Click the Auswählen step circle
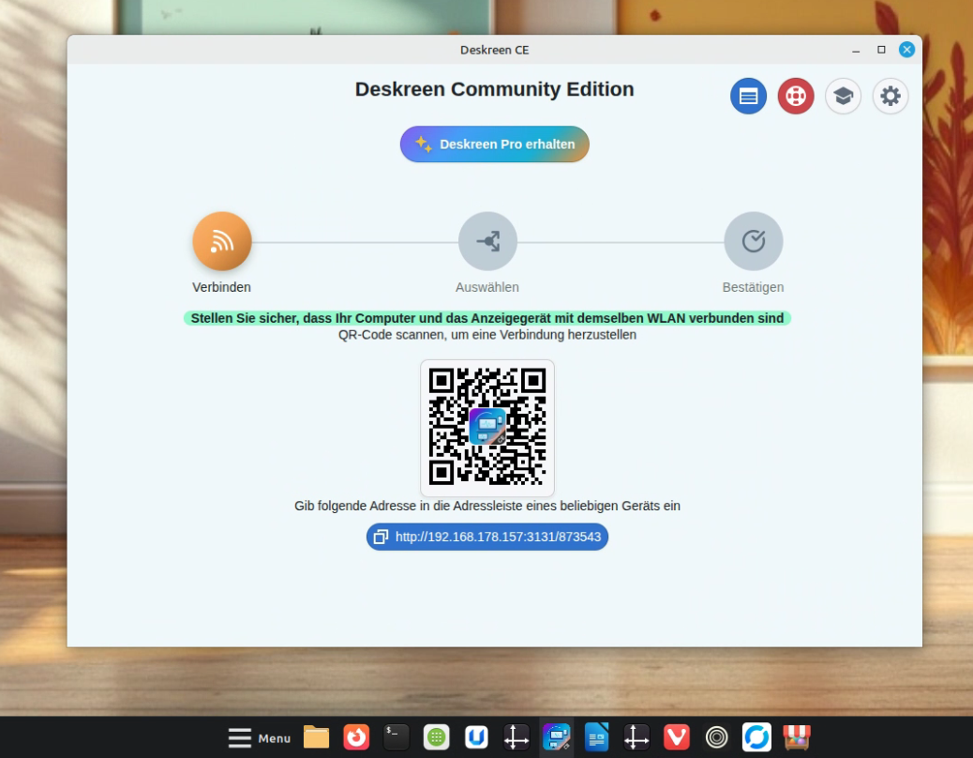 (487, 242)
